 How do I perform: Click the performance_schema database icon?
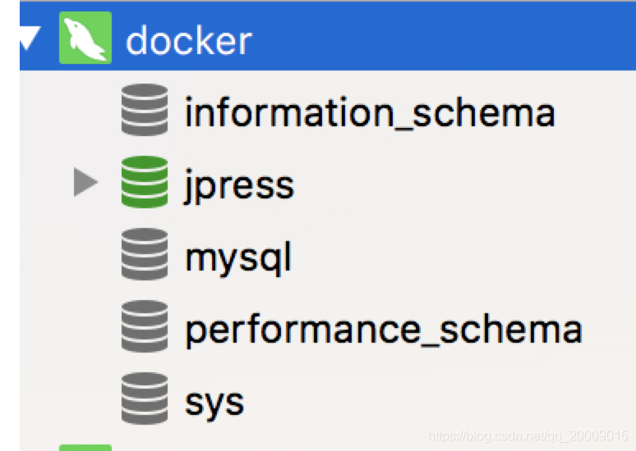click(x=145, y=326)
